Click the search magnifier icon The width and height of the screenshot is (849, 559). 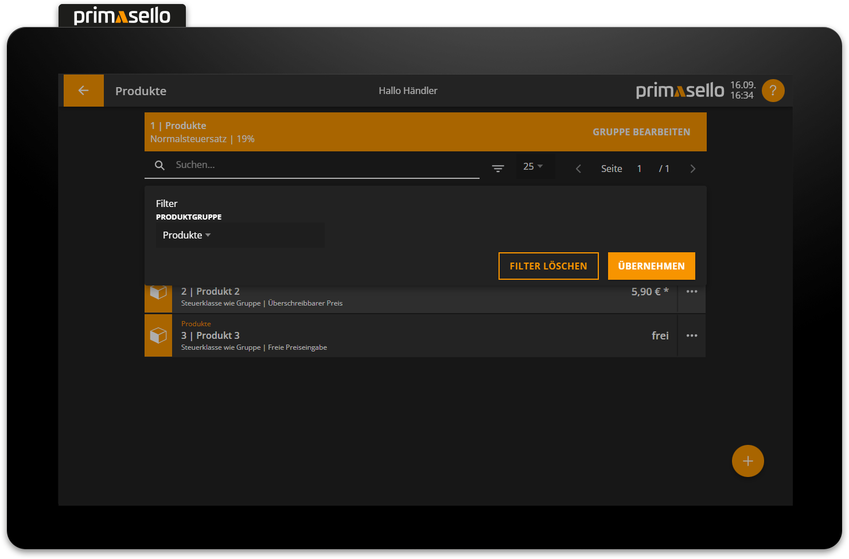[x=159, y=165]
